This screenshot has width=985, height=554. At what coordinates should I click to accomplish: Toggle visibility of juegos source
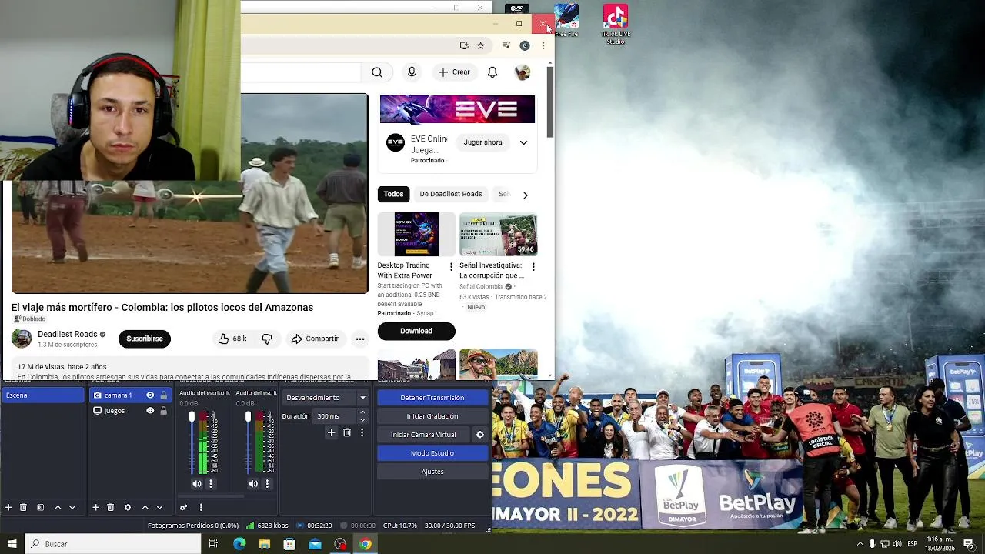[x=150, y=411]
